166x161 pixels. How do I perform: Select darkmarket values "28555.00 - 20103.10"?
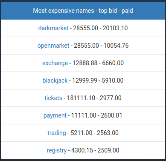click(x=100, y=28)
